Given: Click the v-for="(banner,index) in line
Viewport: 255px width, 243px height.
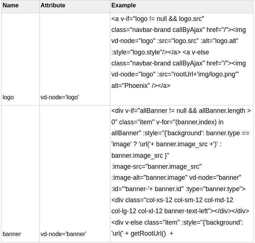Looking at the screenshot, I should point(167,122).
